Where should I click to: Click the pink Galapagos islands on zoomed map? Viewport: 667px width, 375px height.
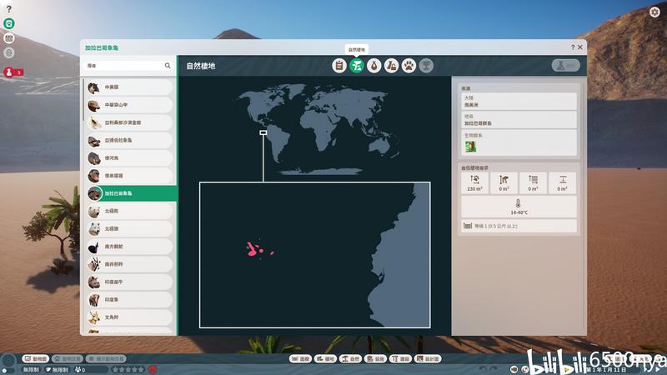pos(259,249)
